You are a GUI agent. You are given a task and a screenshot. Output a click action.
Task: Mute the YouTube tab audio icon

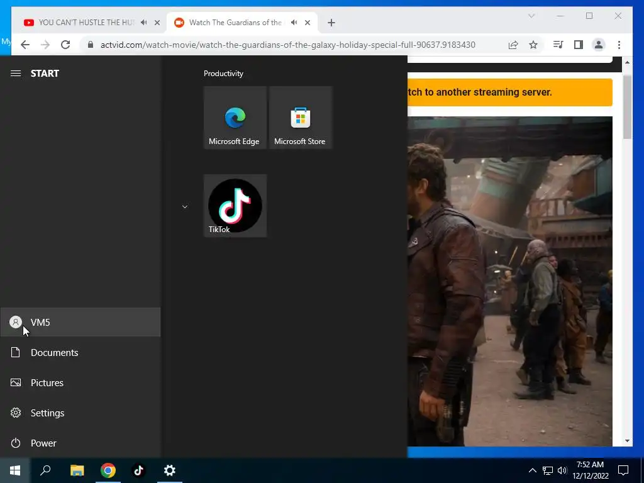(144, 23)
